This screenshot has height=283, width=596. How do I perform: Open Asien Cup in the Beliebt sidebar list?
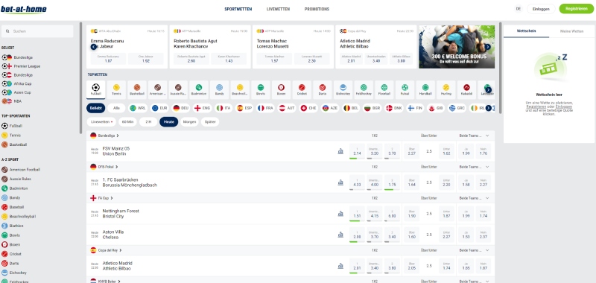point(16,92)
